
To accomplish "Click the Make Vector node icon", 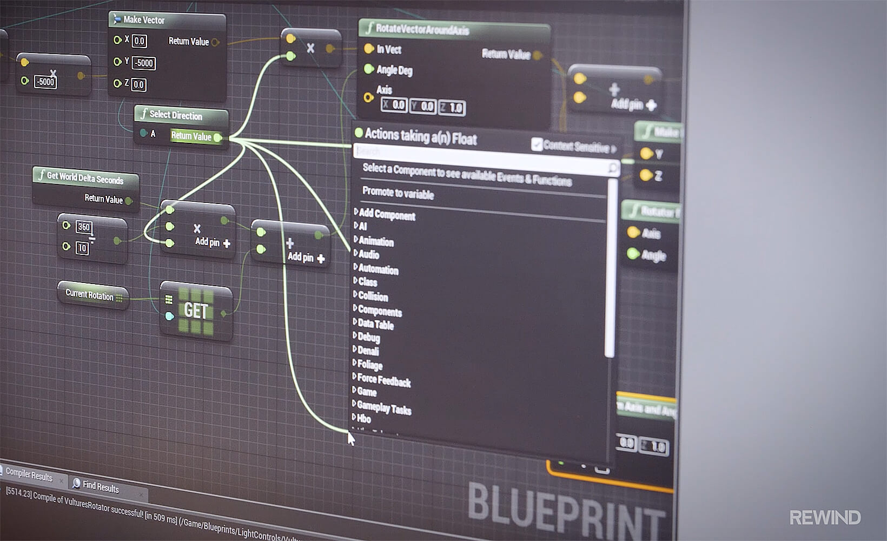I will [116, 19].
